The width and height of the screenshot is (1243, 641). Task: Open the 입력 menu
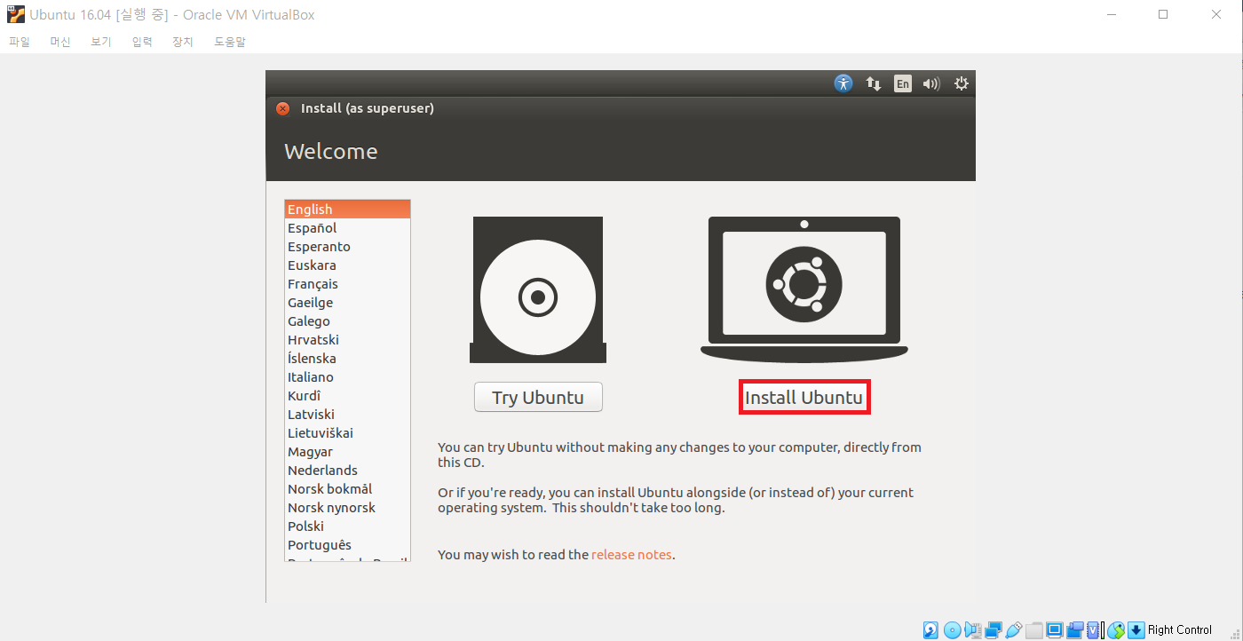tap(141, 42)
